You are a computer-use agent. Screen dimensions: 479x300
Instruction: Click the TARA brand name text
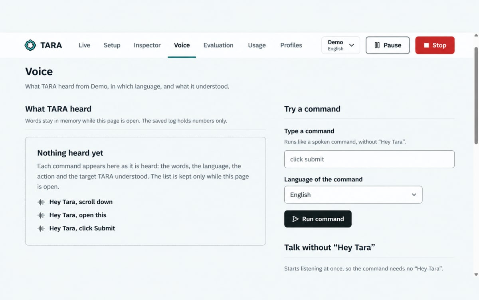51,45
